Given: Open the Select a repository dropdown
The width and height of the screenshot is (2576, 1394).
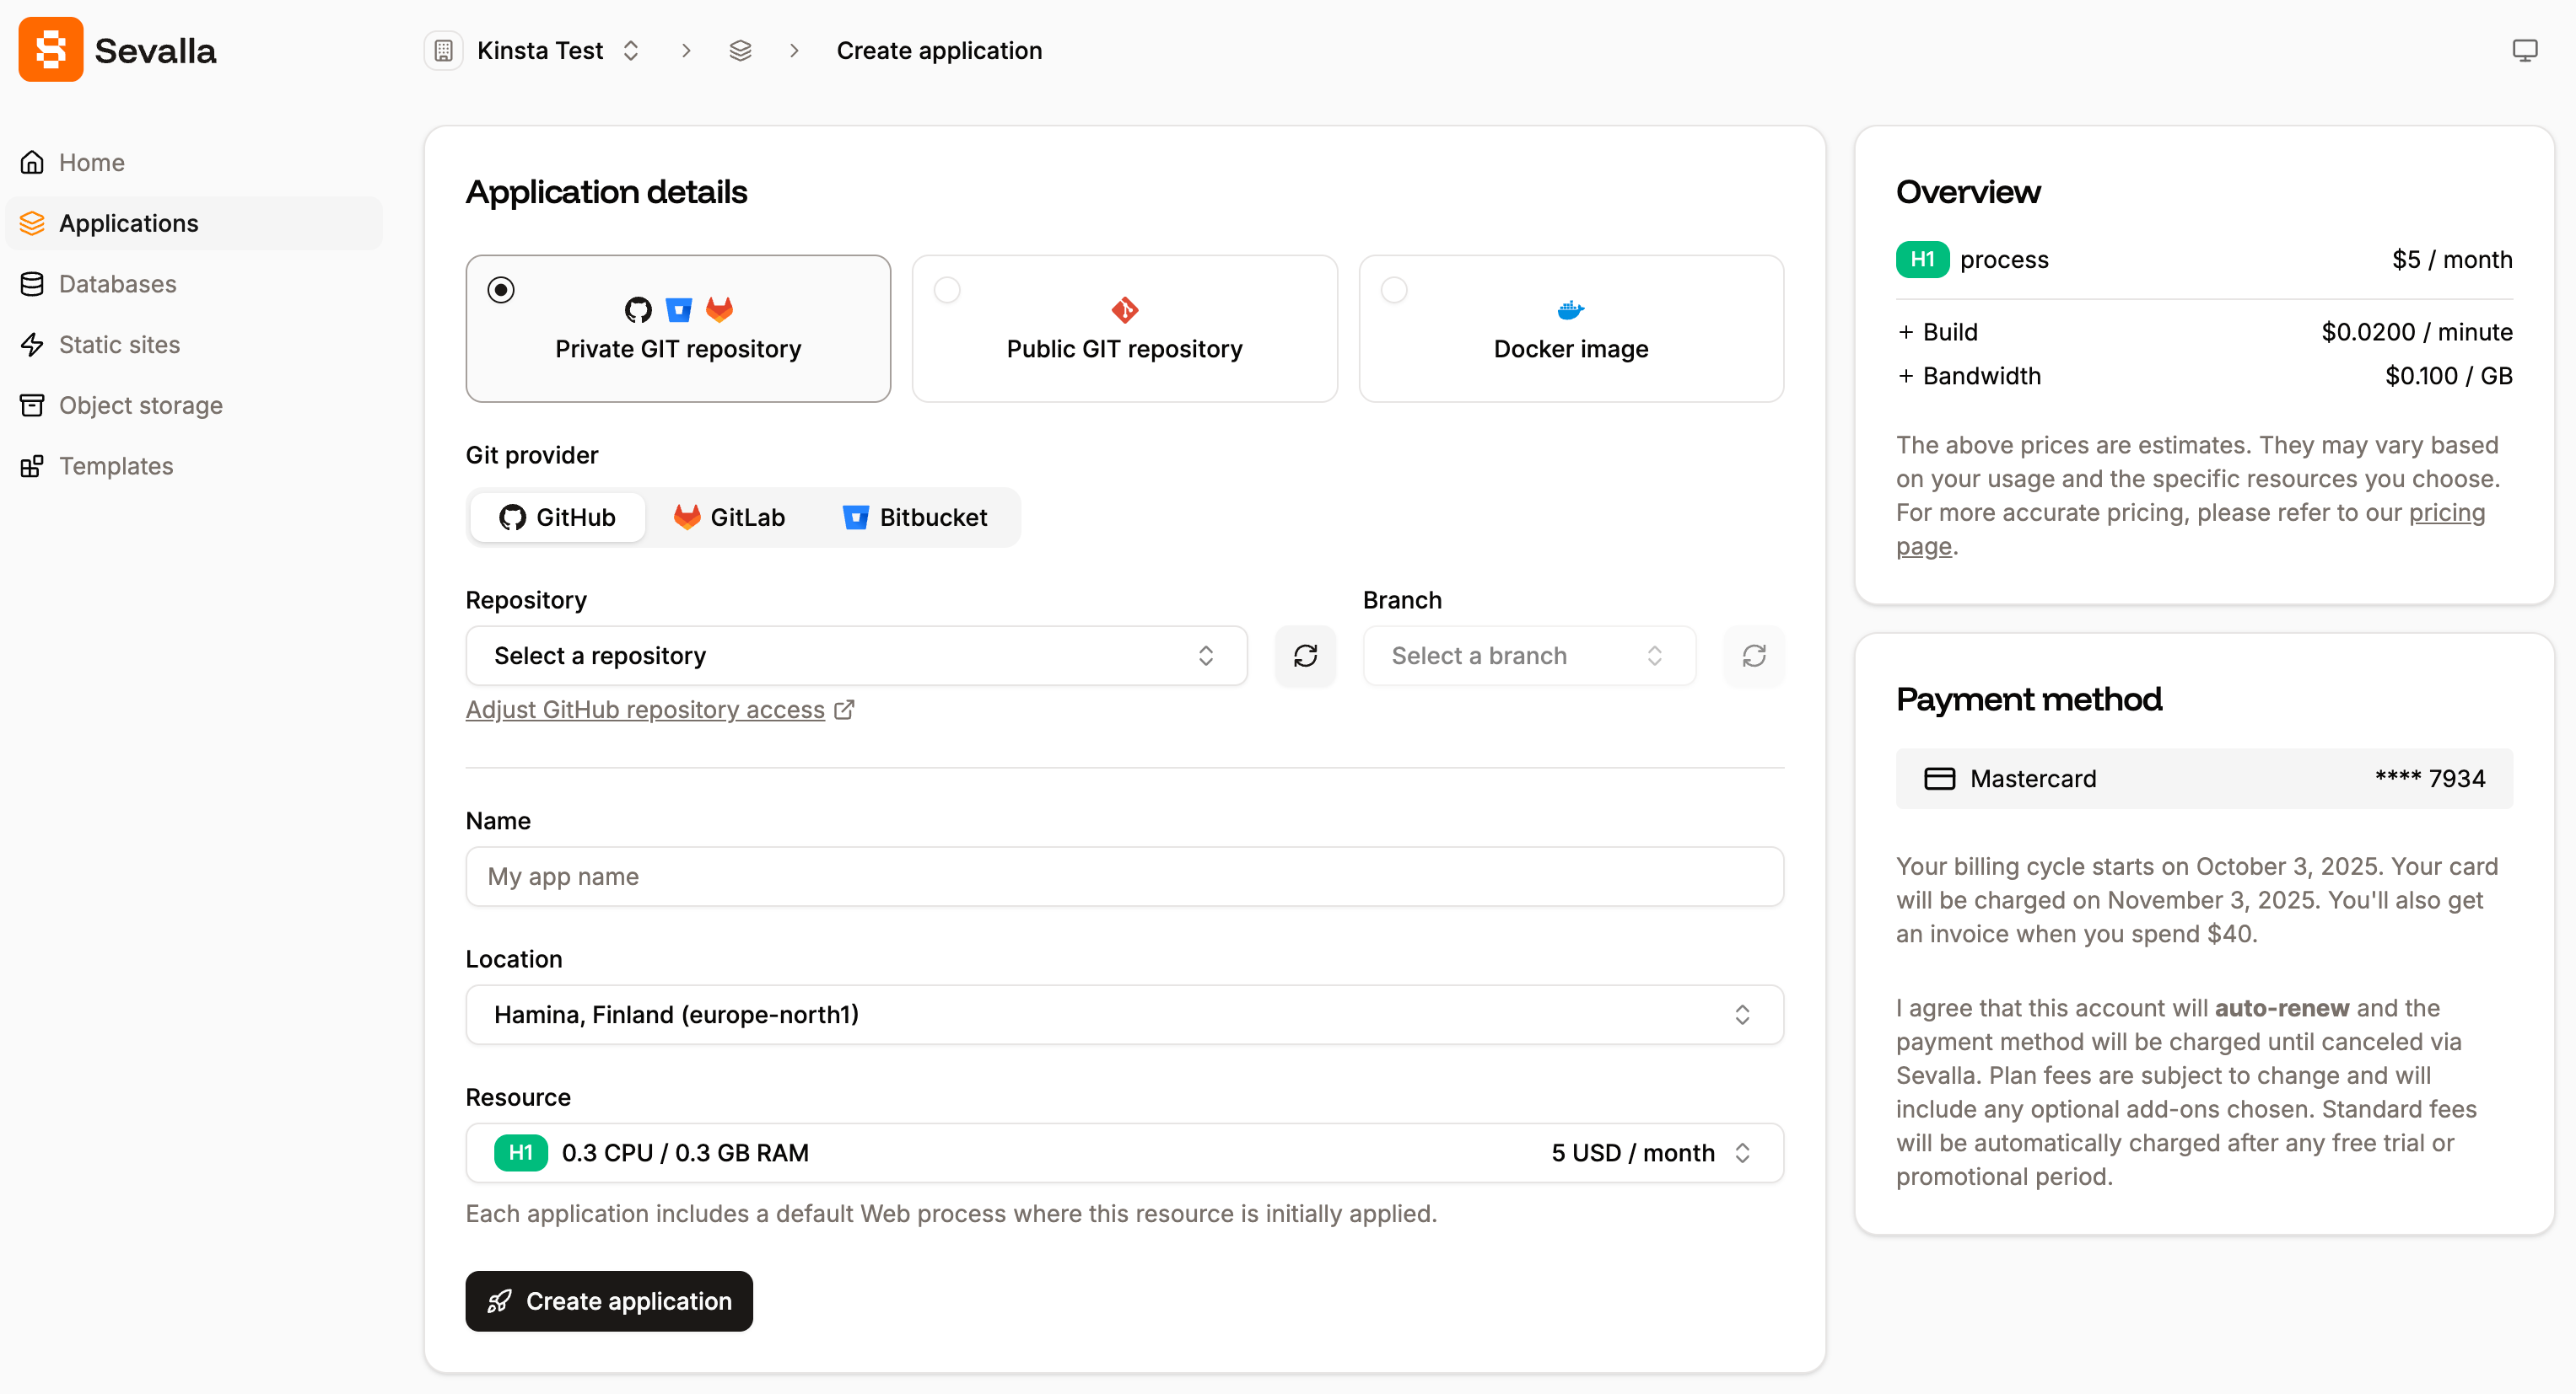Looking at the screenshot, I should [x=856, y=656].
